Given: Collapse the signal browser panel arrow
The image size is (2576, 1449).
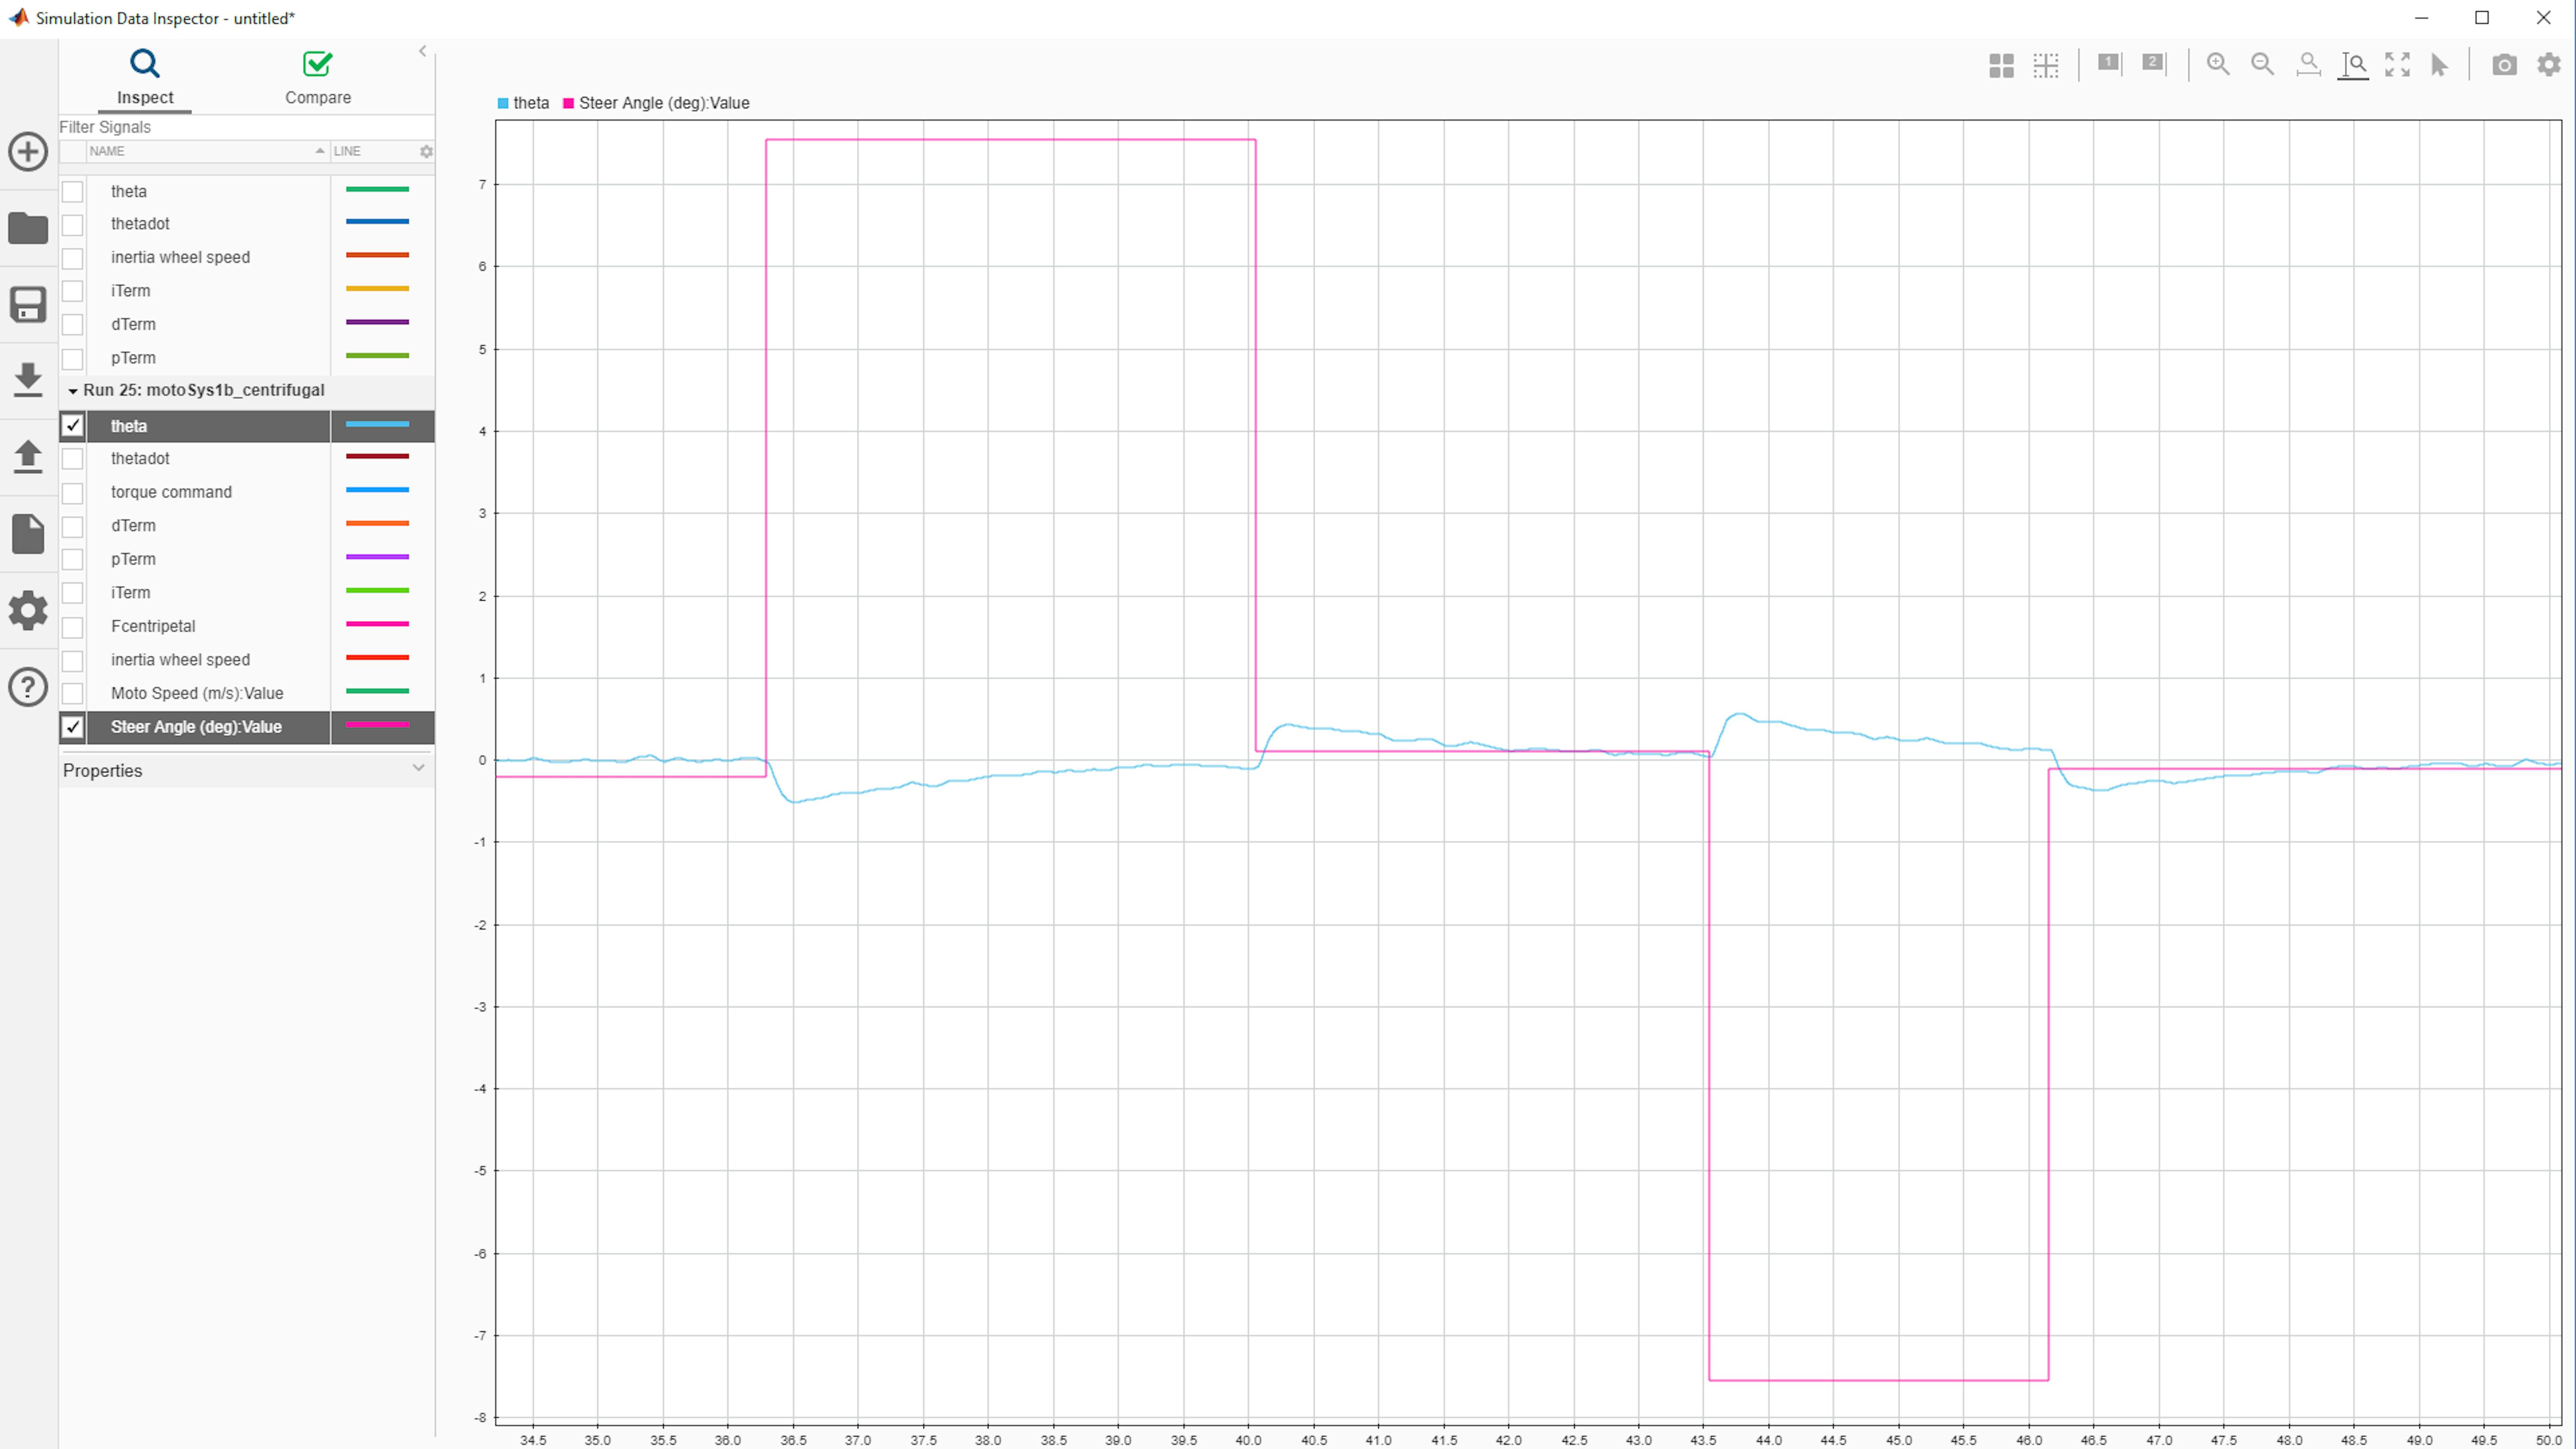Looking at the screenshot, I should (x=422, y=51).
